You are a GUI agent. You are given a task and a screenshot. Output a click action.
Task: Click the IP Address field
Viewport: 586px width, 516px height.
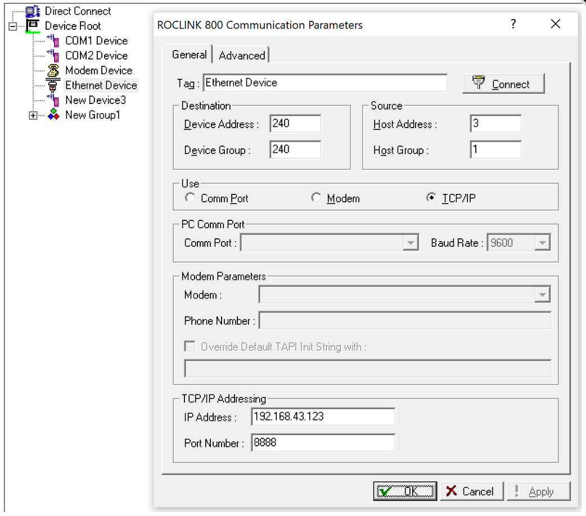pyautogui.click(x=323, y=417)
